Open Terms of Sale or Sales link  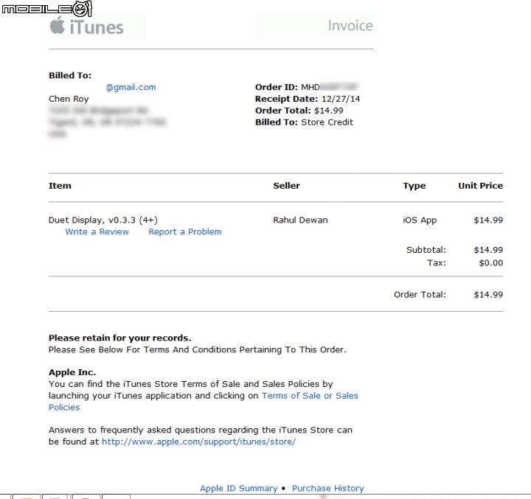click(310, 396)
